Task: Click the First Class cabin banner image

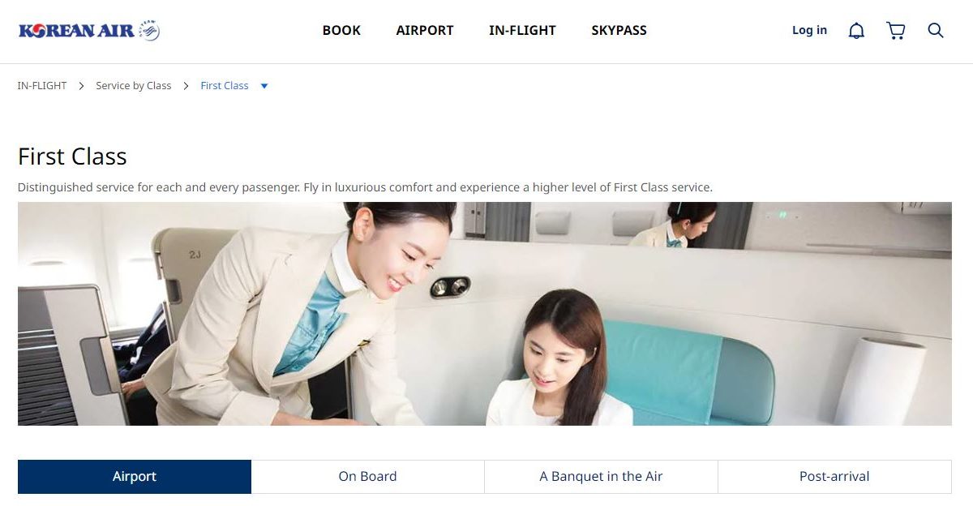Action: point(485,314)
